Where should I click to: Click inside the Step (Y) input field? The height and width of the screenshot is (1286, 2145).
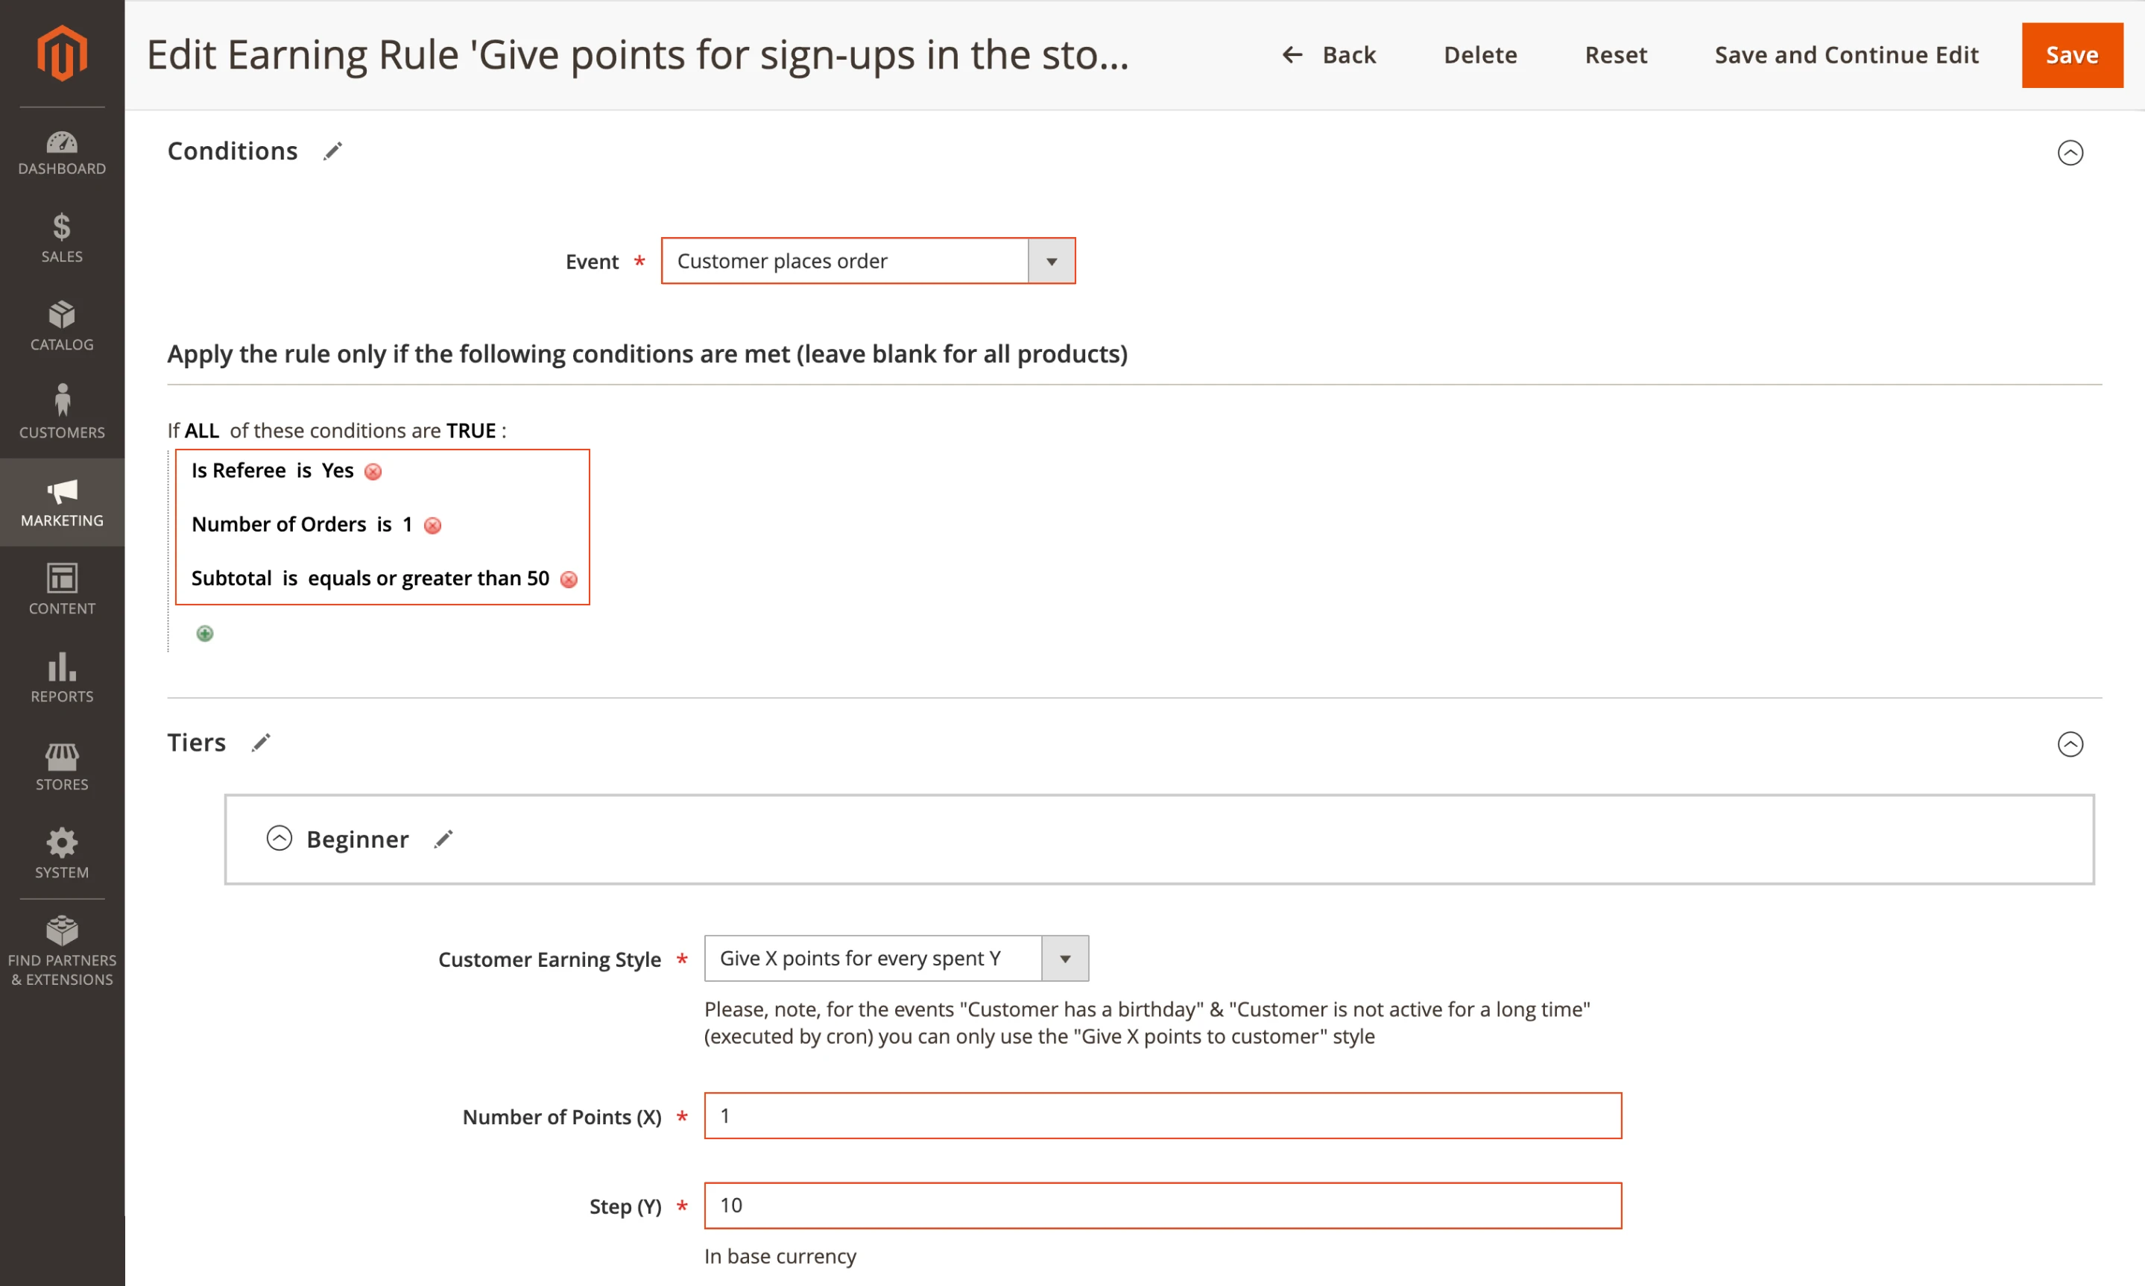1161,1205
